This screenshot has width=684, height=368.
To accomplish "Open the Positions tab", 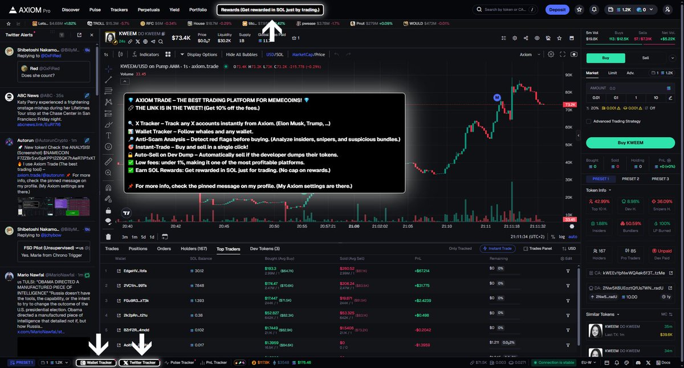I will click(x=138, y=248).
